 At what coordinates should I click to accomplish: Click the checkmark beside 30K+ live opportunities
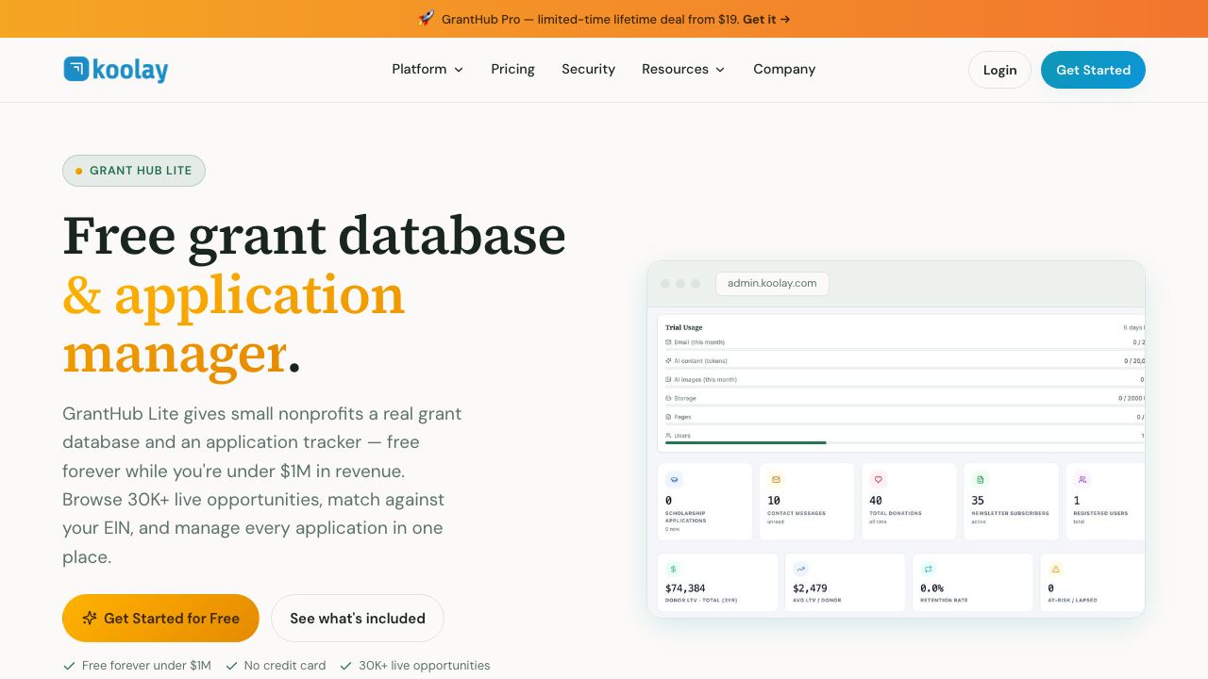point(345,666)
